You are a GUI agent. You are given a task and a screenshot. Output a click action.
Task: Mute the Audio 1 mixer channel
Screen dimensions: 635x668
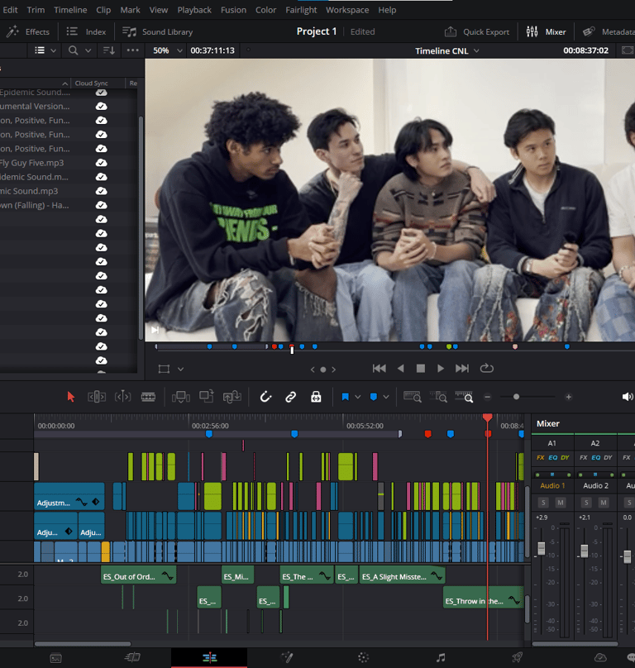(x=560, y=503)
